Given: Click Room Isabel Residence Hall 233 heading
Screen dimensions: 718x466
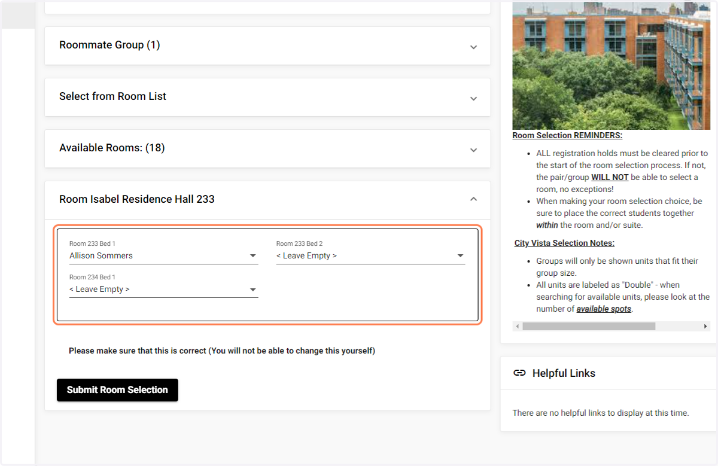Looking at the screenshot, I should [x=137, y=199].
